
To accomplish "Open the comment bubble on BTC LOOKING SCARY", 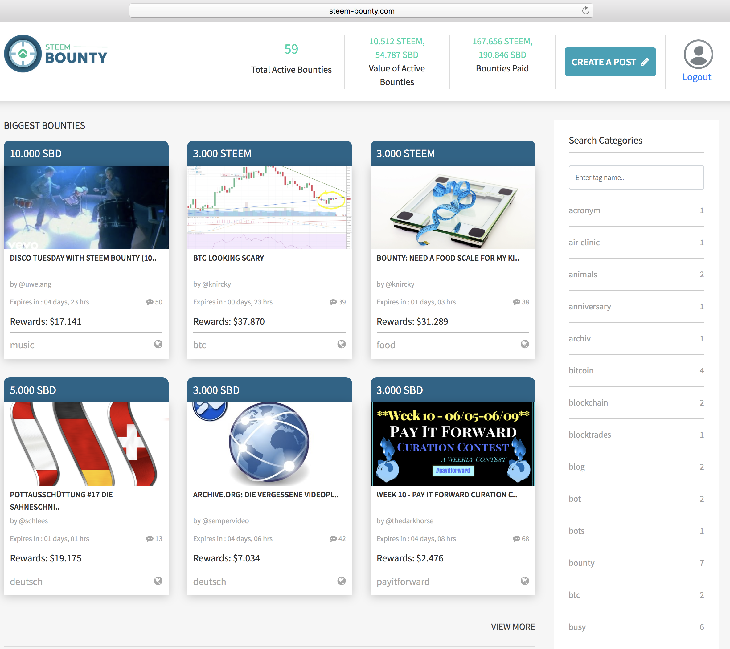I will click(333, 302).
